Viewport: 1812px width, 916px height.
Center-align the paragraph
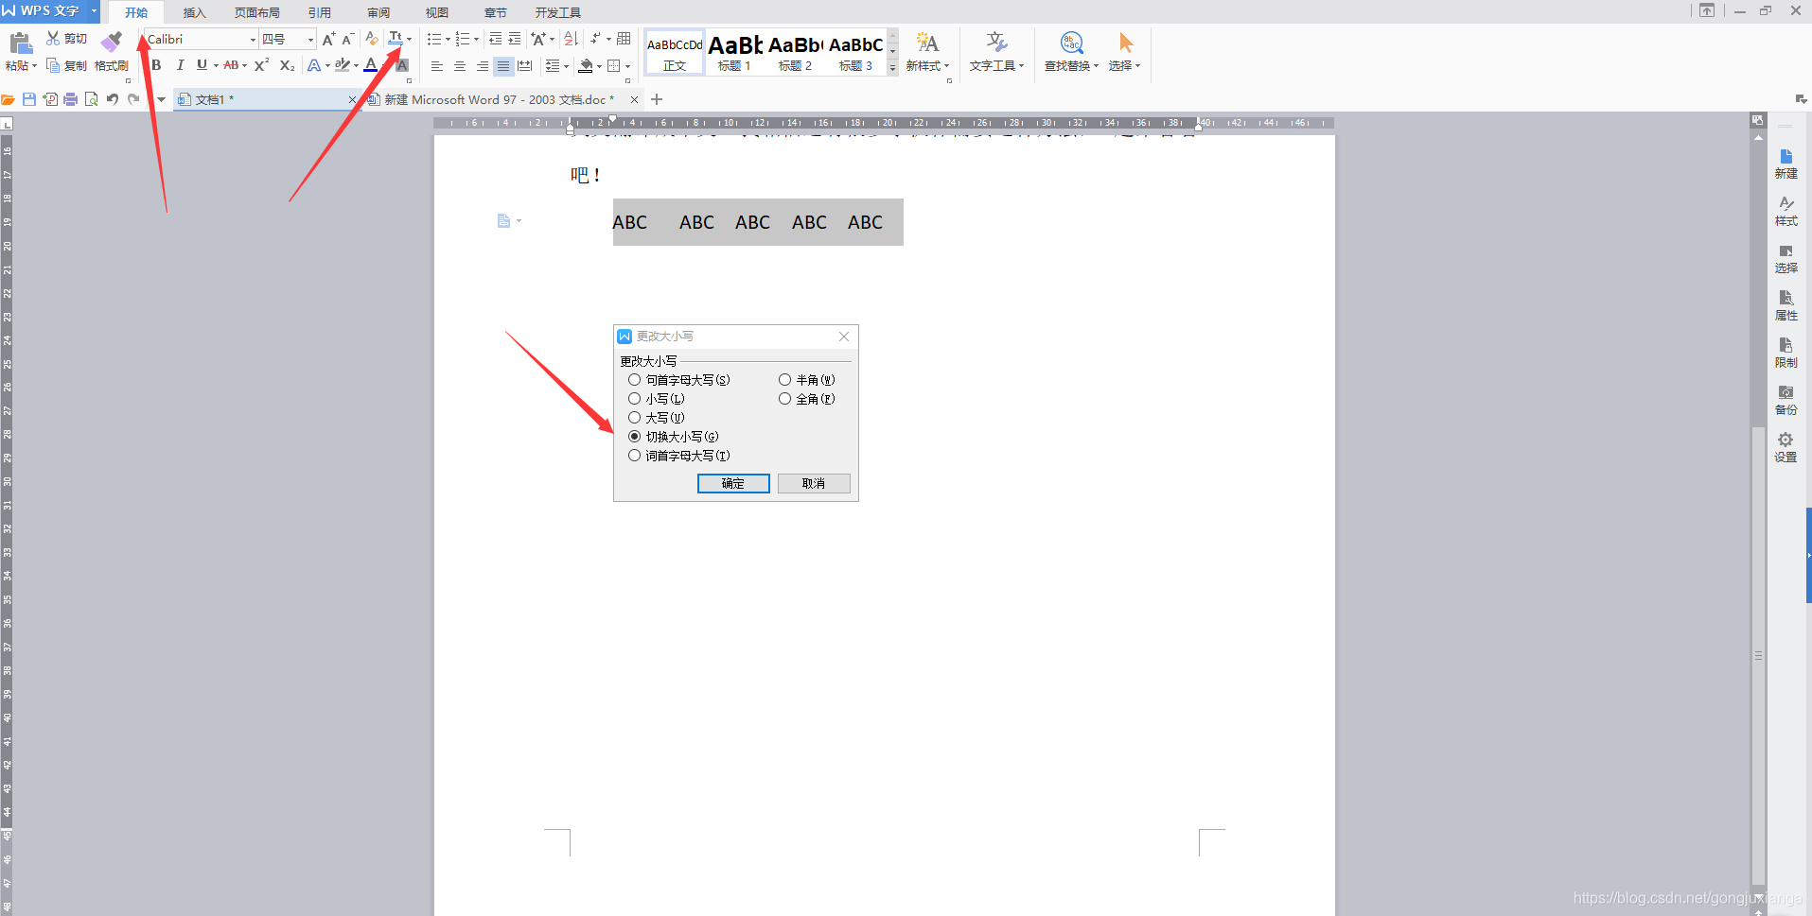460,66
